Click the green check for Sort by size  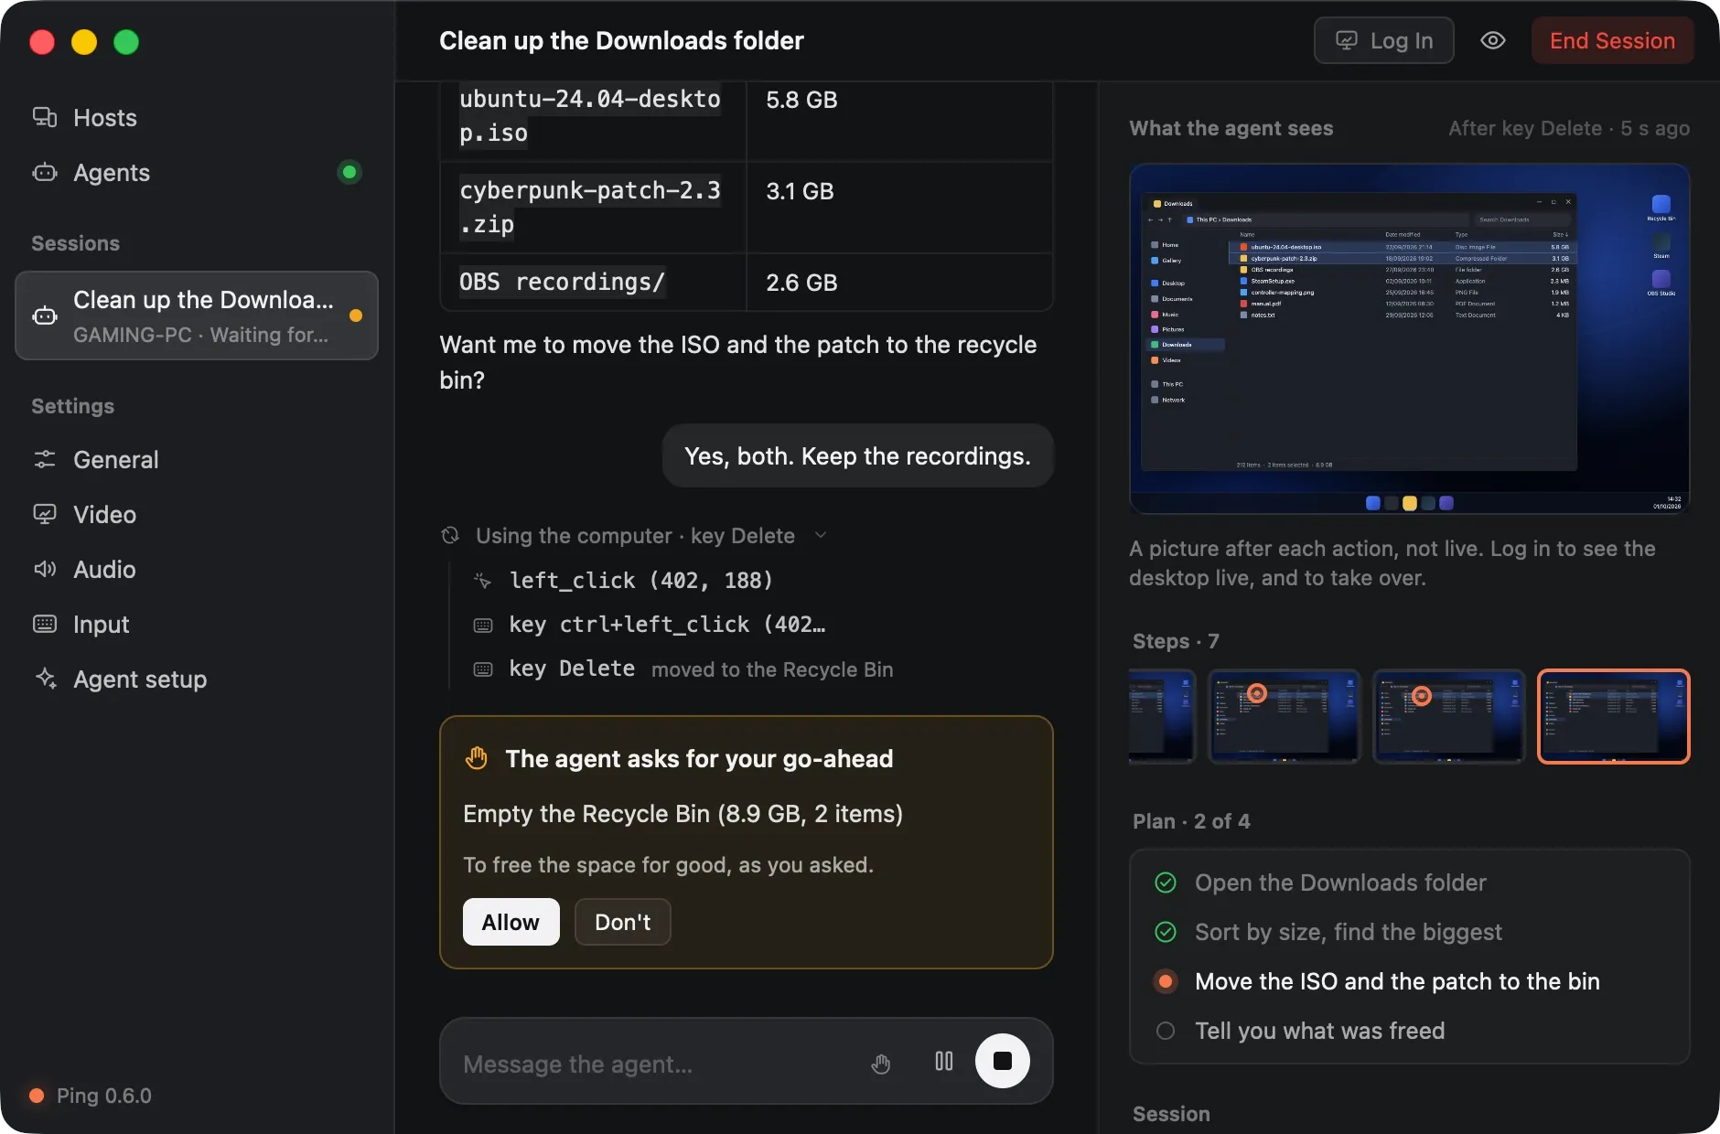pos(1166,932)
